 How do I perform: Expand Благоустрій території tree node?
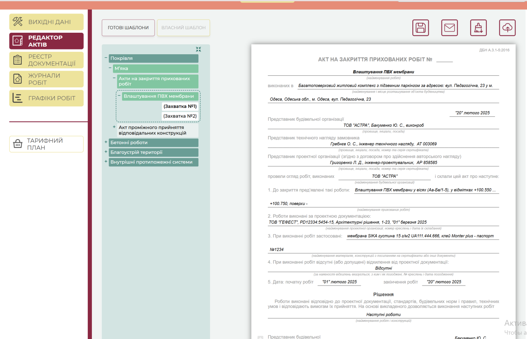106,152
